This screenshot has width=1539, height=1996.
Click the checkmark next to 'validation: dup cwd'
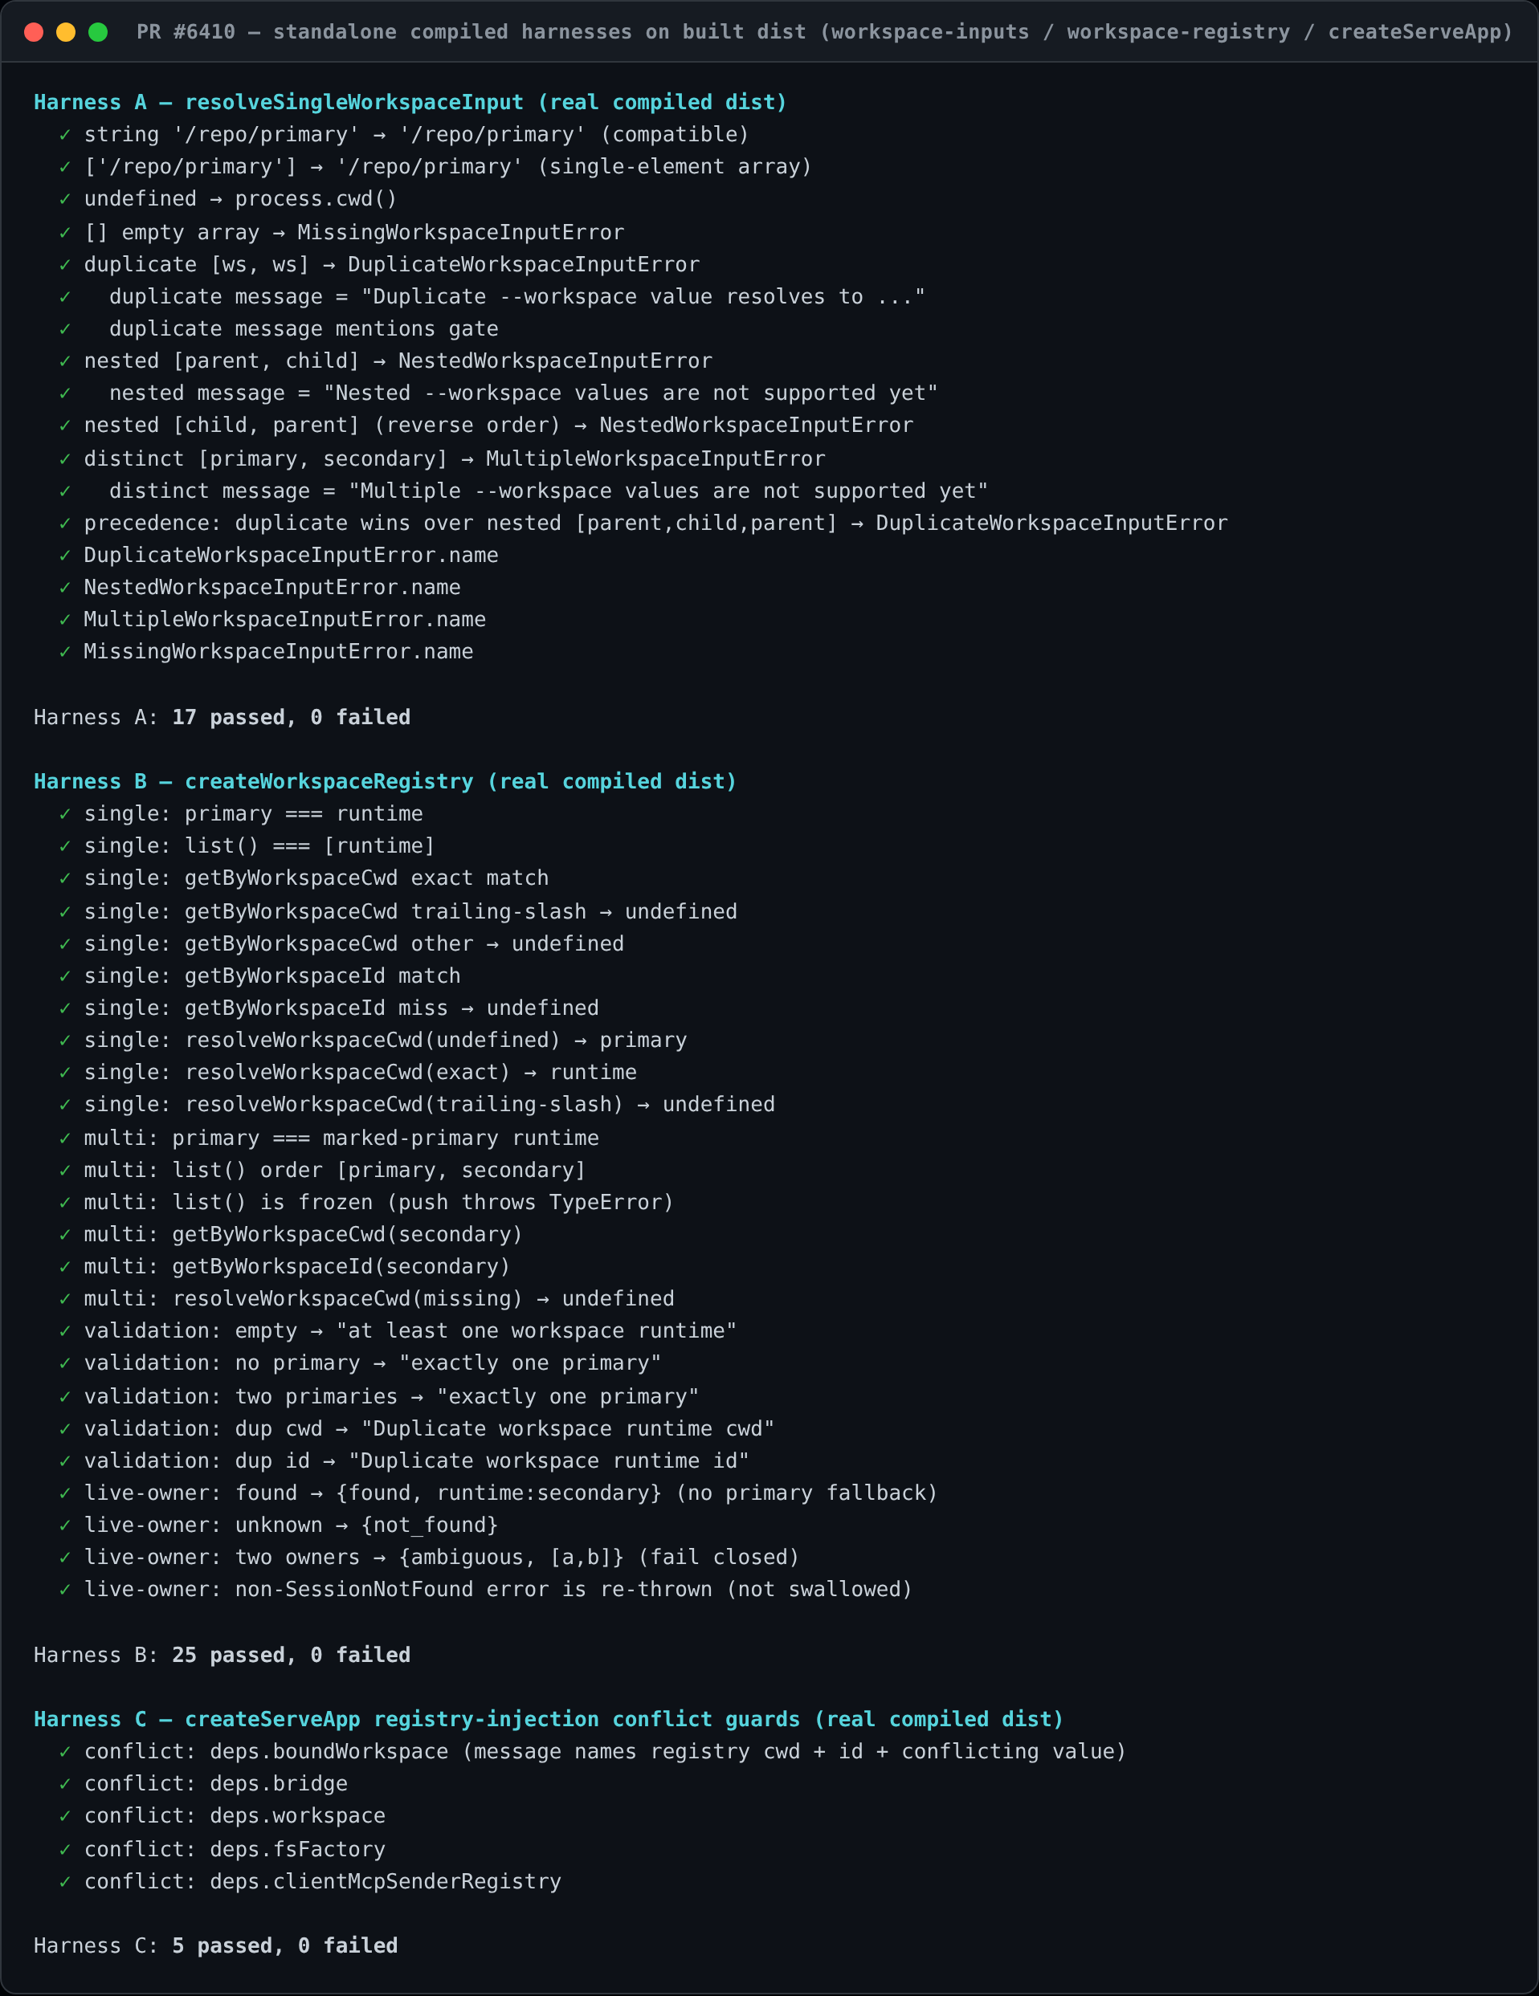pyautogui.click(x=65, y=1429)
